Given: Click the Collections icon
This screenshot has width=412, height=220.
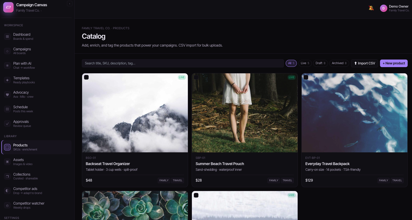Looking at the screenshot, I should 7,176.
